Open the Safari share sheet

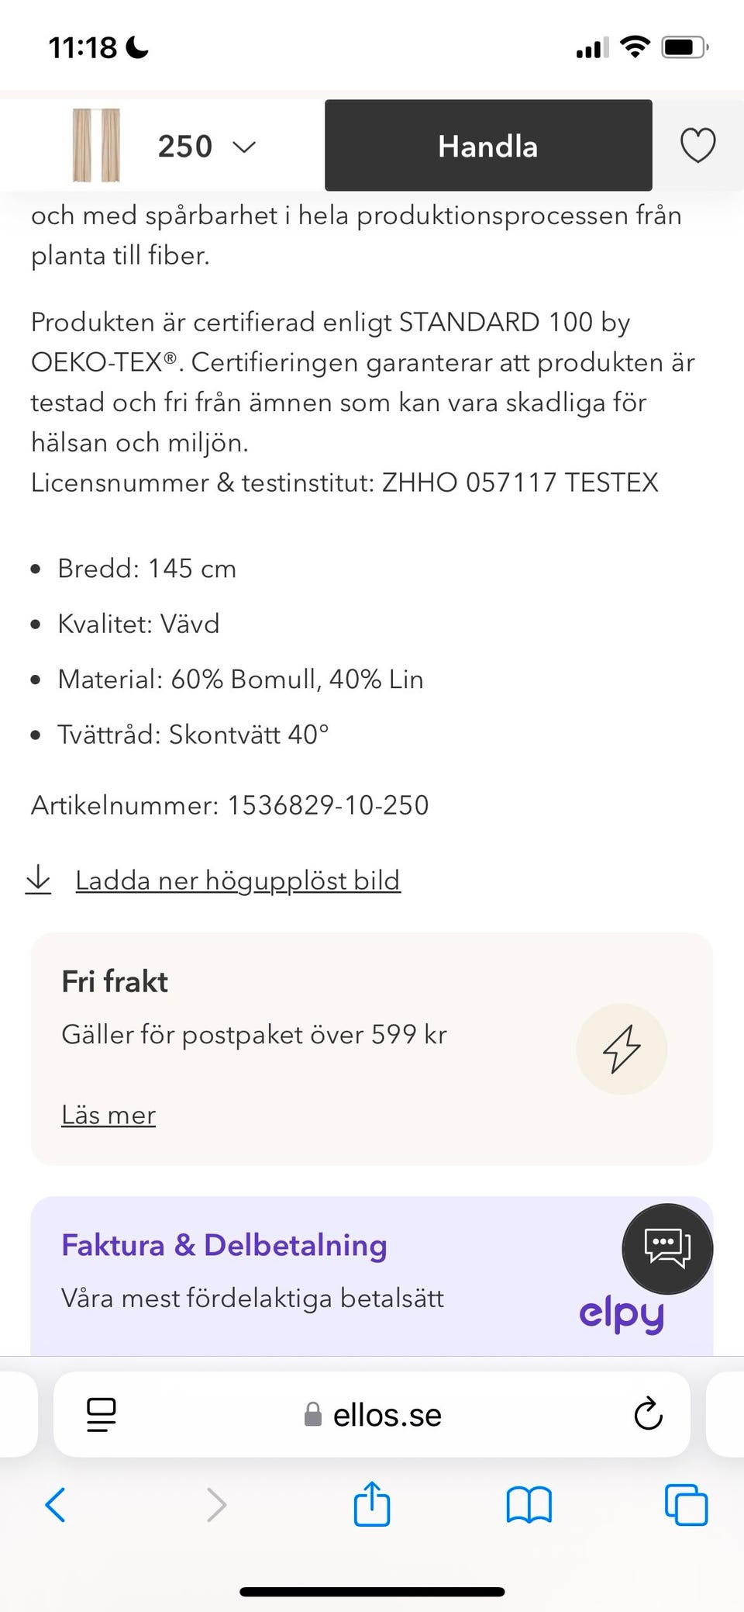coord(372,1503)
